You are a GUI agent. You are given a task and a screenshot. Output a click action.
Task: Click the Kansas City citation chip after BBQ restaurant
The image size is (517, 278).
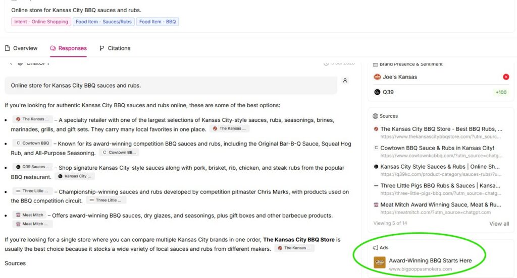tap(75, 176)
